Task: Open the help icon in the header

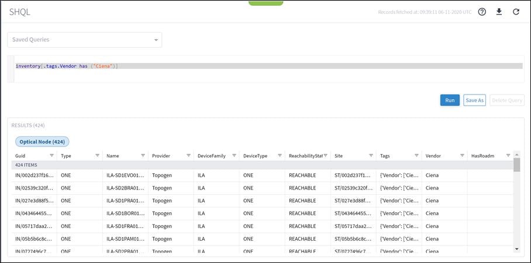Action: coord(482,12)
